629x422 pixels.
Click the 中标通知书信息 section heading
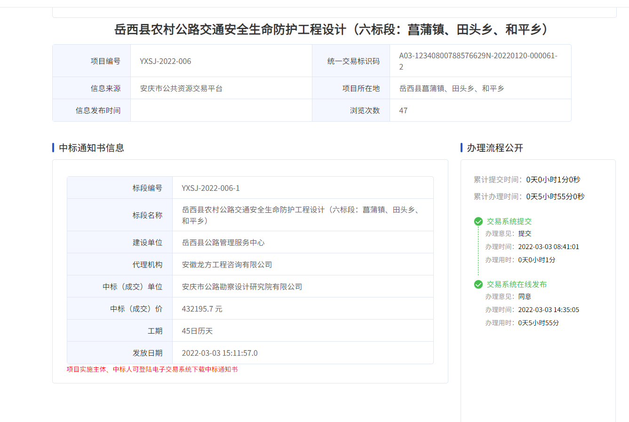92,148
